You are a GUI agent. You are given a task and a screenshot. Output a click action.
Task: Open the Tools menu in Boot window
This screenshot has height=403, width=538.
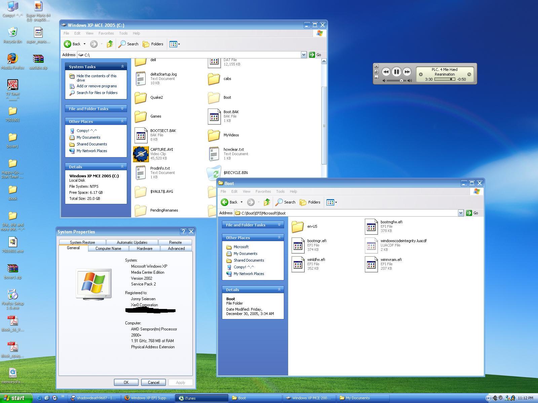point(280,191)
